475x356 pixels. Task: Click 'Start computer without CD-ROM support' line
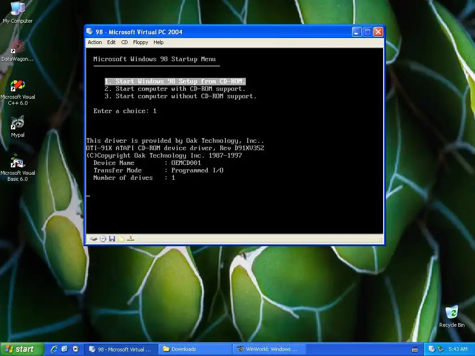pos(180,96)
